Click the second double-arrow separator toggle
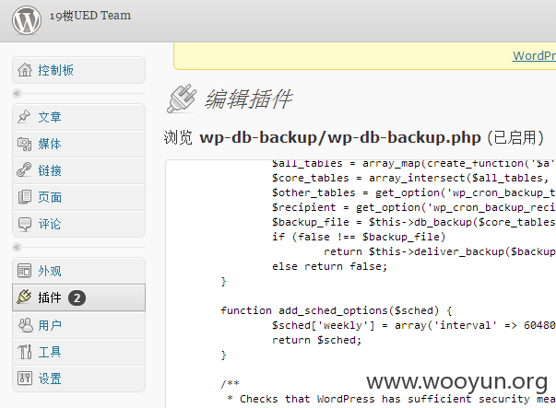Screen dimensions: 556x408 (17, 247)
